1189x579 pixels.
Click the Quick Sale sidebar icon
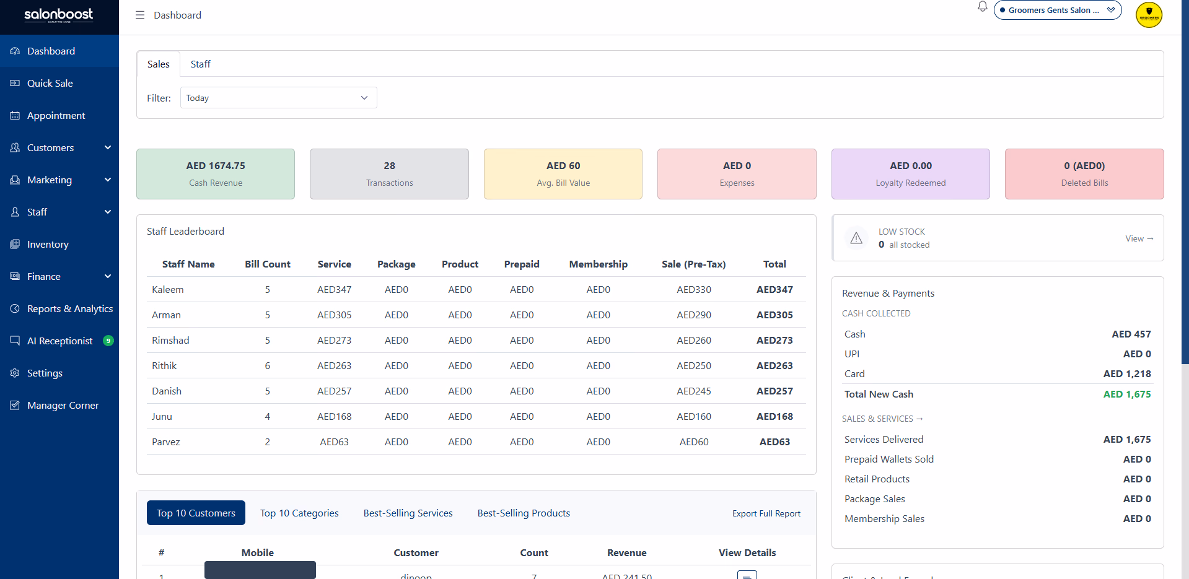coord(15,83)
